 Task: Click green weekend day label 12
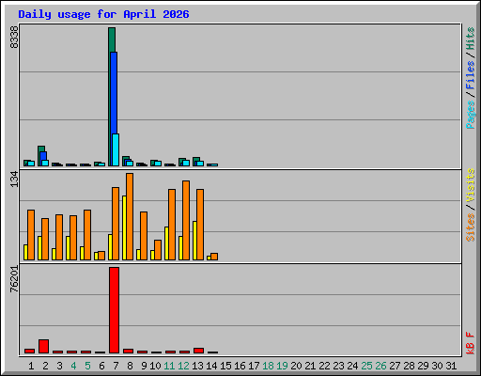[183, 366]
